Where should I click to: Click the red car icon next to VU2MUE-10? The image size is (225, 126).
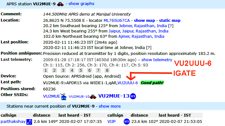coord(93,97)
